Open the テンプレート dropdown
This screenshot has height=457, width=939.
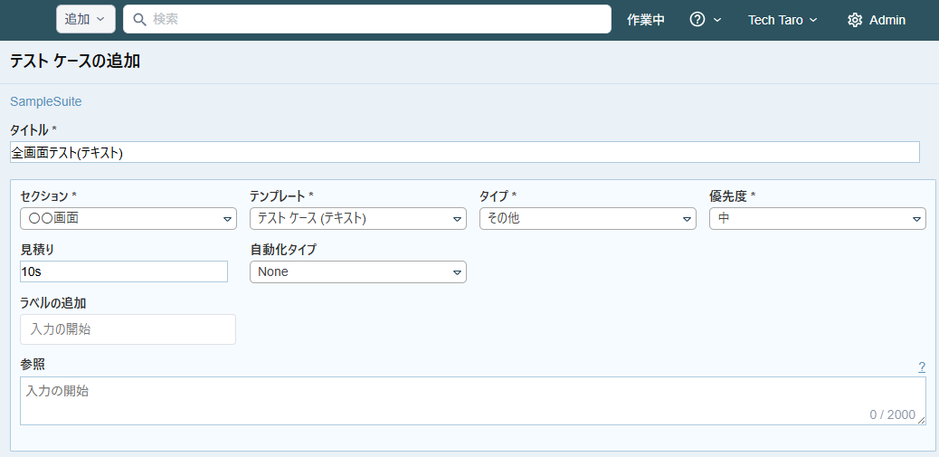357,218
